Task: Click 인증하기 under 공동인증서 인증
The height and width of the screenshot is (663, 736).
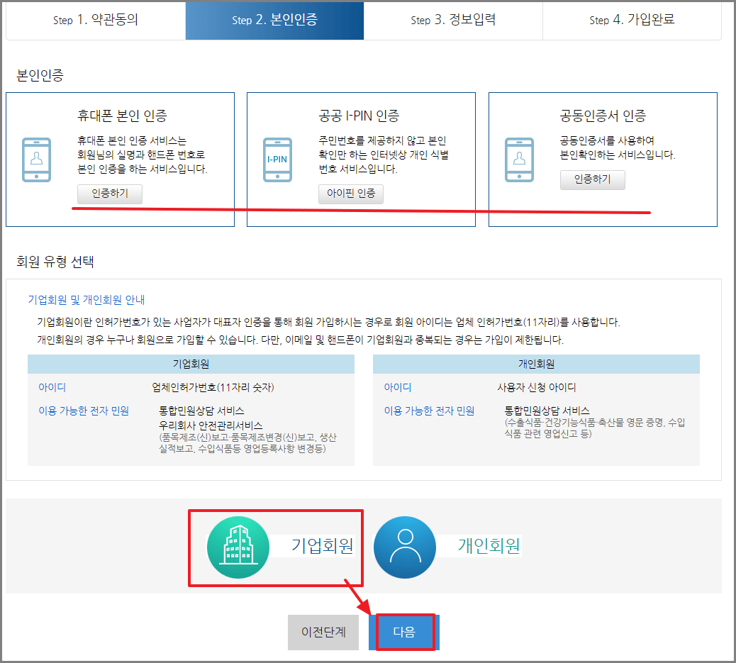Action: tap(592, 179)
